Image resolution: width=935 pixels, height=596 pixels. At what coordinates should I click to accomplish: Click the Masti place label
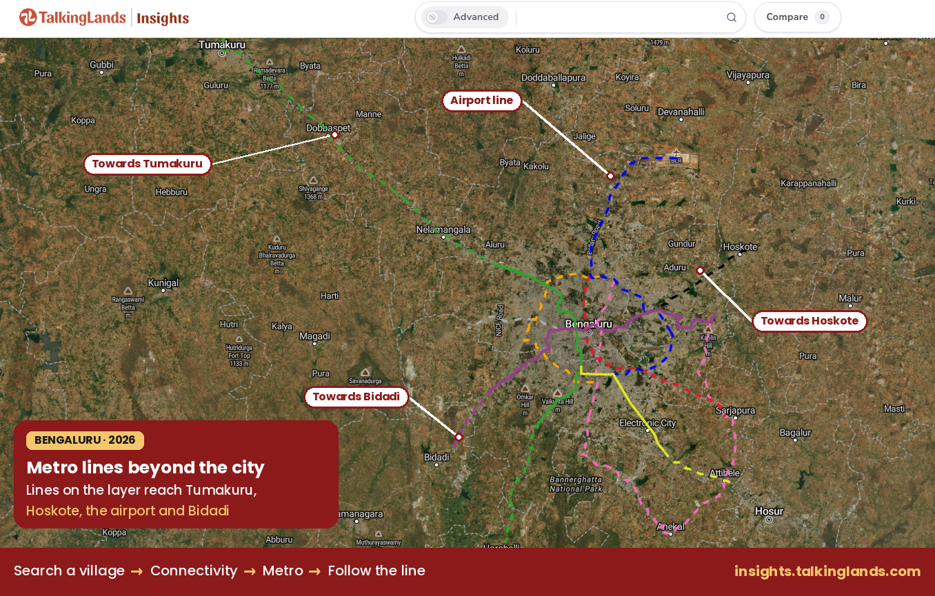tap(894, 409)
